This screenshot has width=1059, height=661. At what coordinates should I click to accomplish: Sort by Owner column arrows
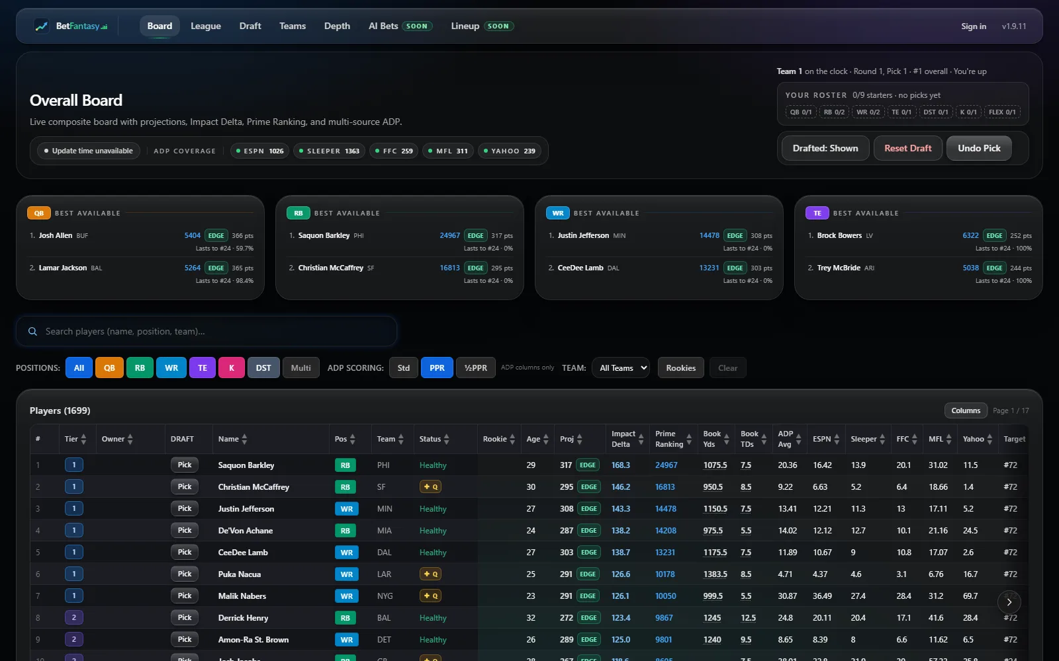[130, 439]
